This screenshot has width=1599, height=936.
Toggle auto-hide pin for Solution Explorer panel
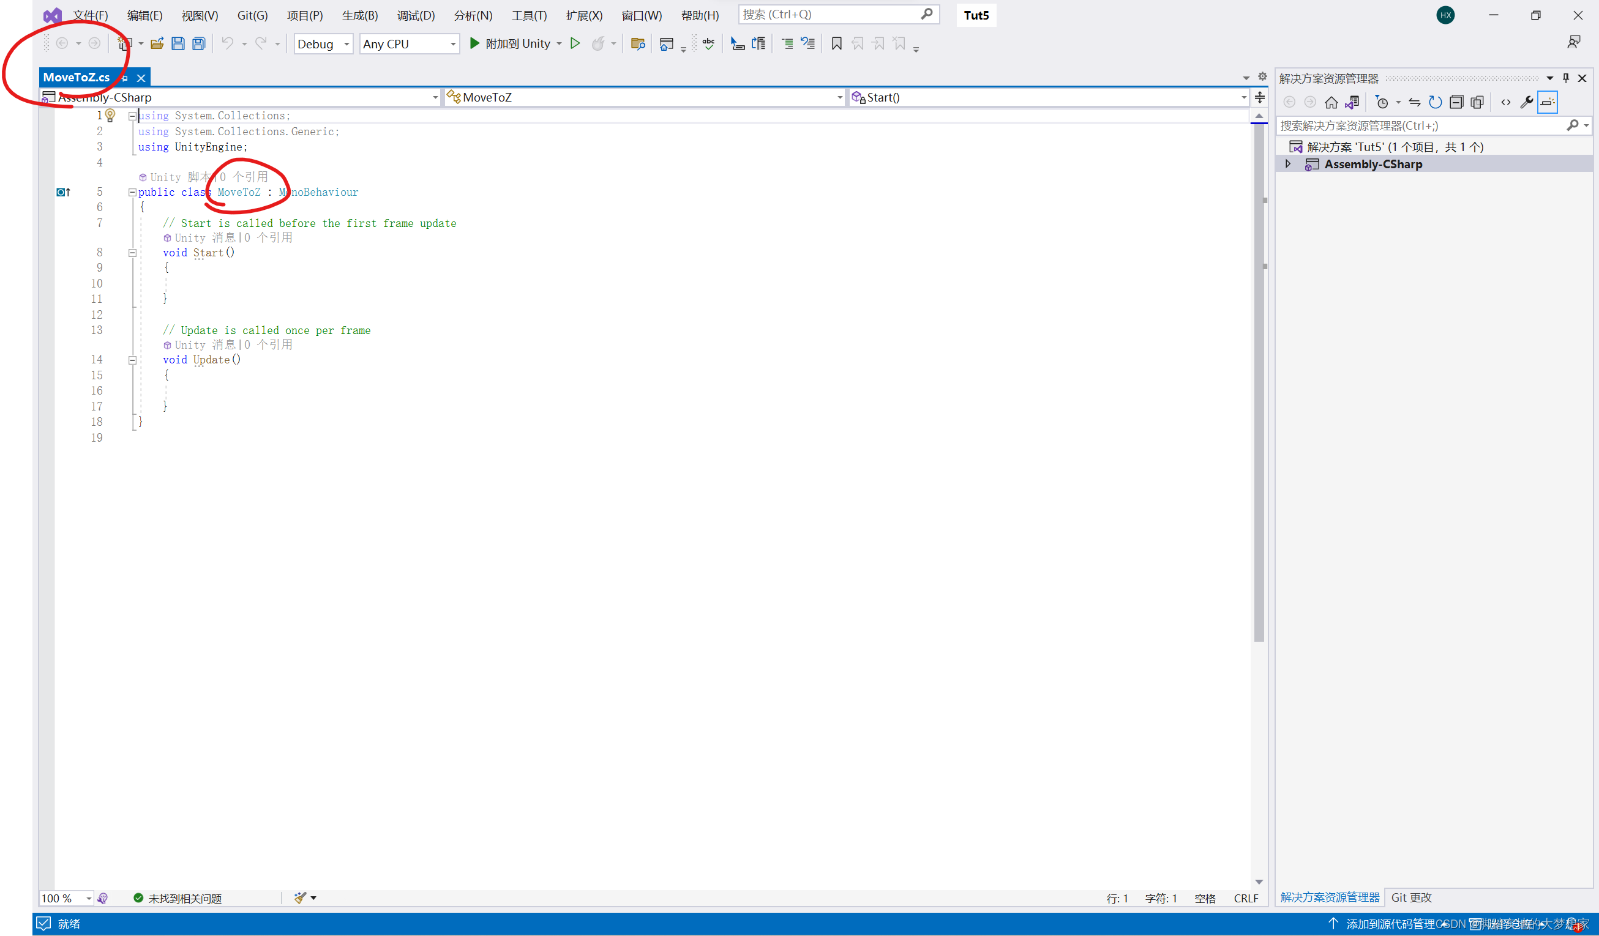click(1566, 78)
